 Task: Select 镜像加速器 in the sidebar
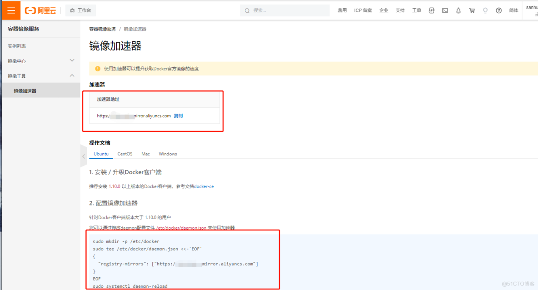pos(41,91)
